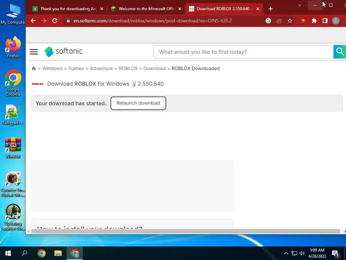Click the share page icon
346x260 pixels.
[279, 21]
